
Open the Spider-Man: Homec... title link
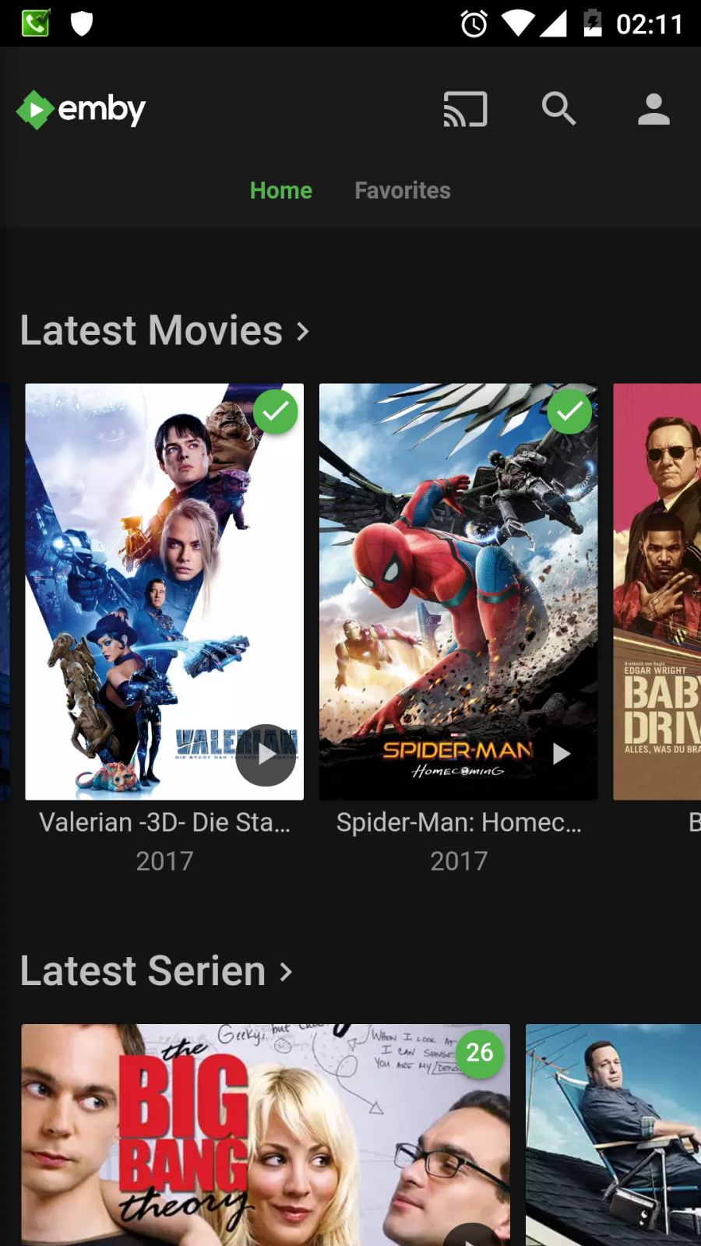tap(459, 822)
